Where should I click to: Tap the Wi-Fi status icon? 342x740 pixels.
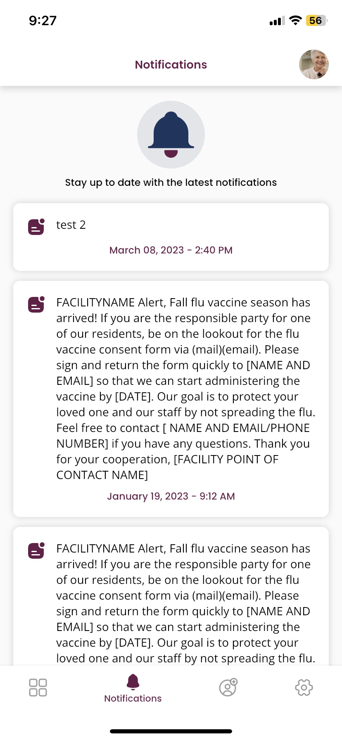[295, 21]
